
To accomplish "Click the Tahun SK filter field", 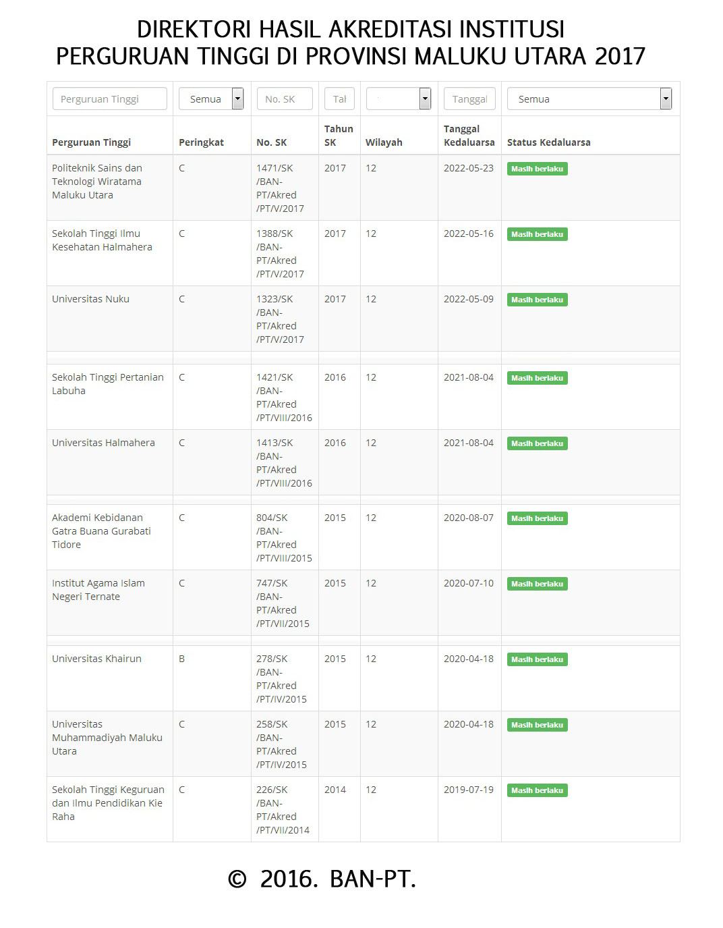I will 339,99.
